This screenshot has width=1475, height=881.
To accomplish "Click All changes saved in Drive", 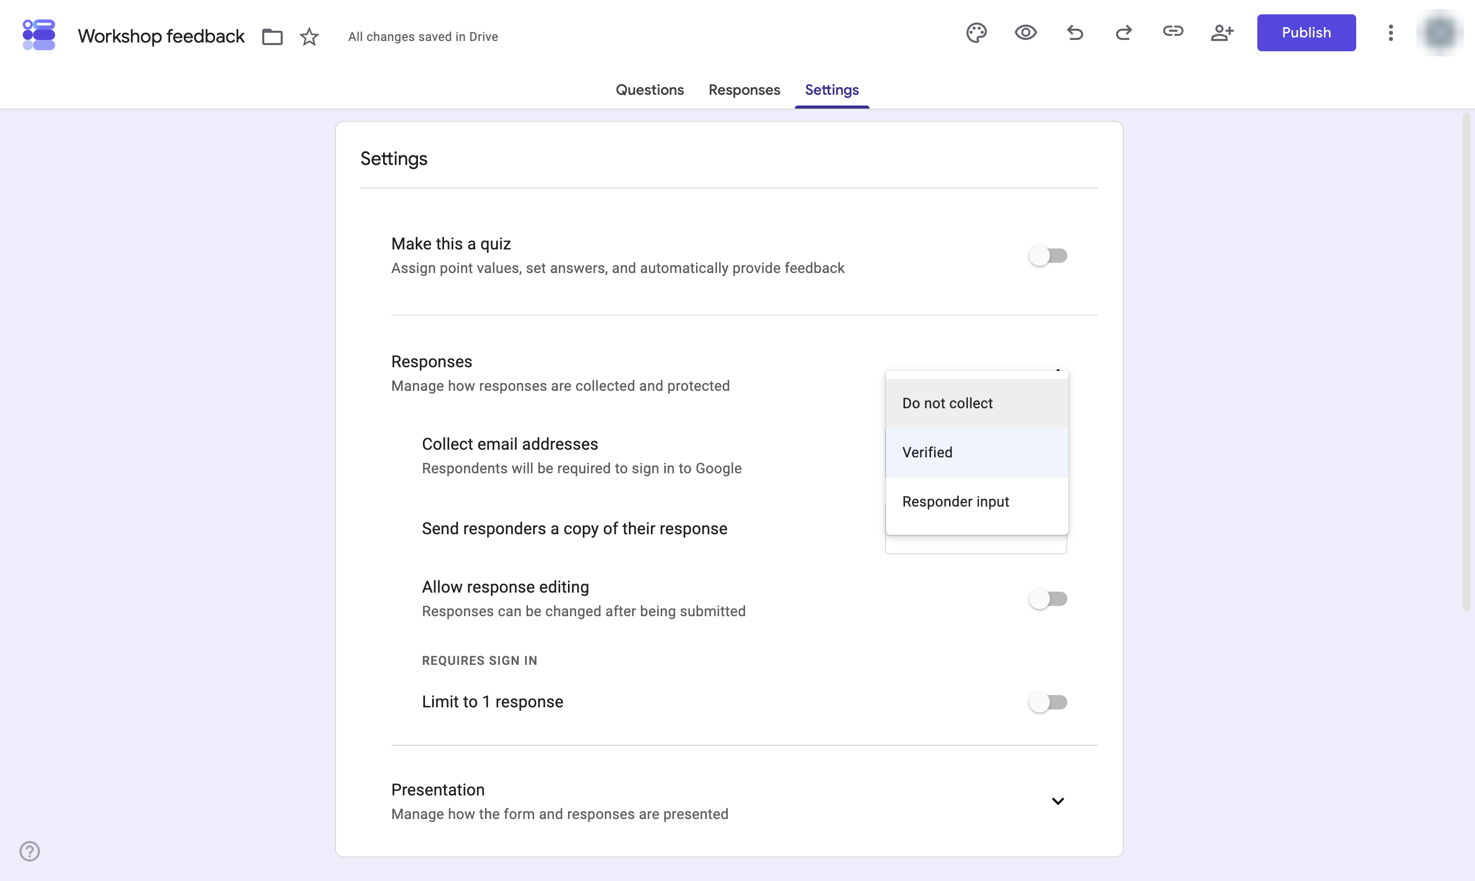I will coord(423,37).
